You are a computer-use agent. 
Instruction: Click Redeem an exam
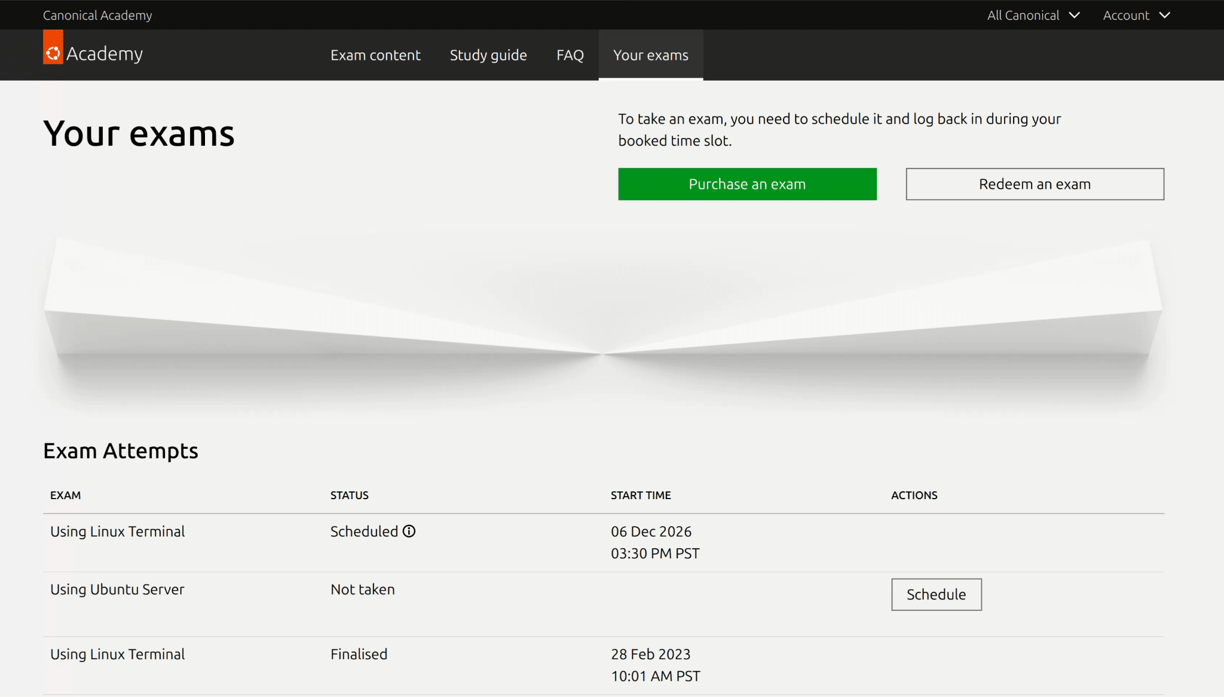coord(1034,184)
